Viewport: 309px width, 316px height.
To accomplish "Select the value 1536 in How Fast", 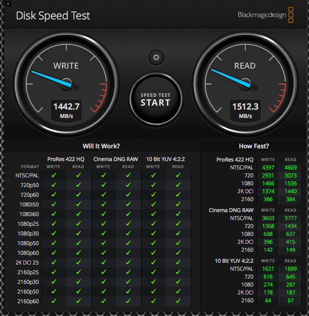I will coord(290,184).
